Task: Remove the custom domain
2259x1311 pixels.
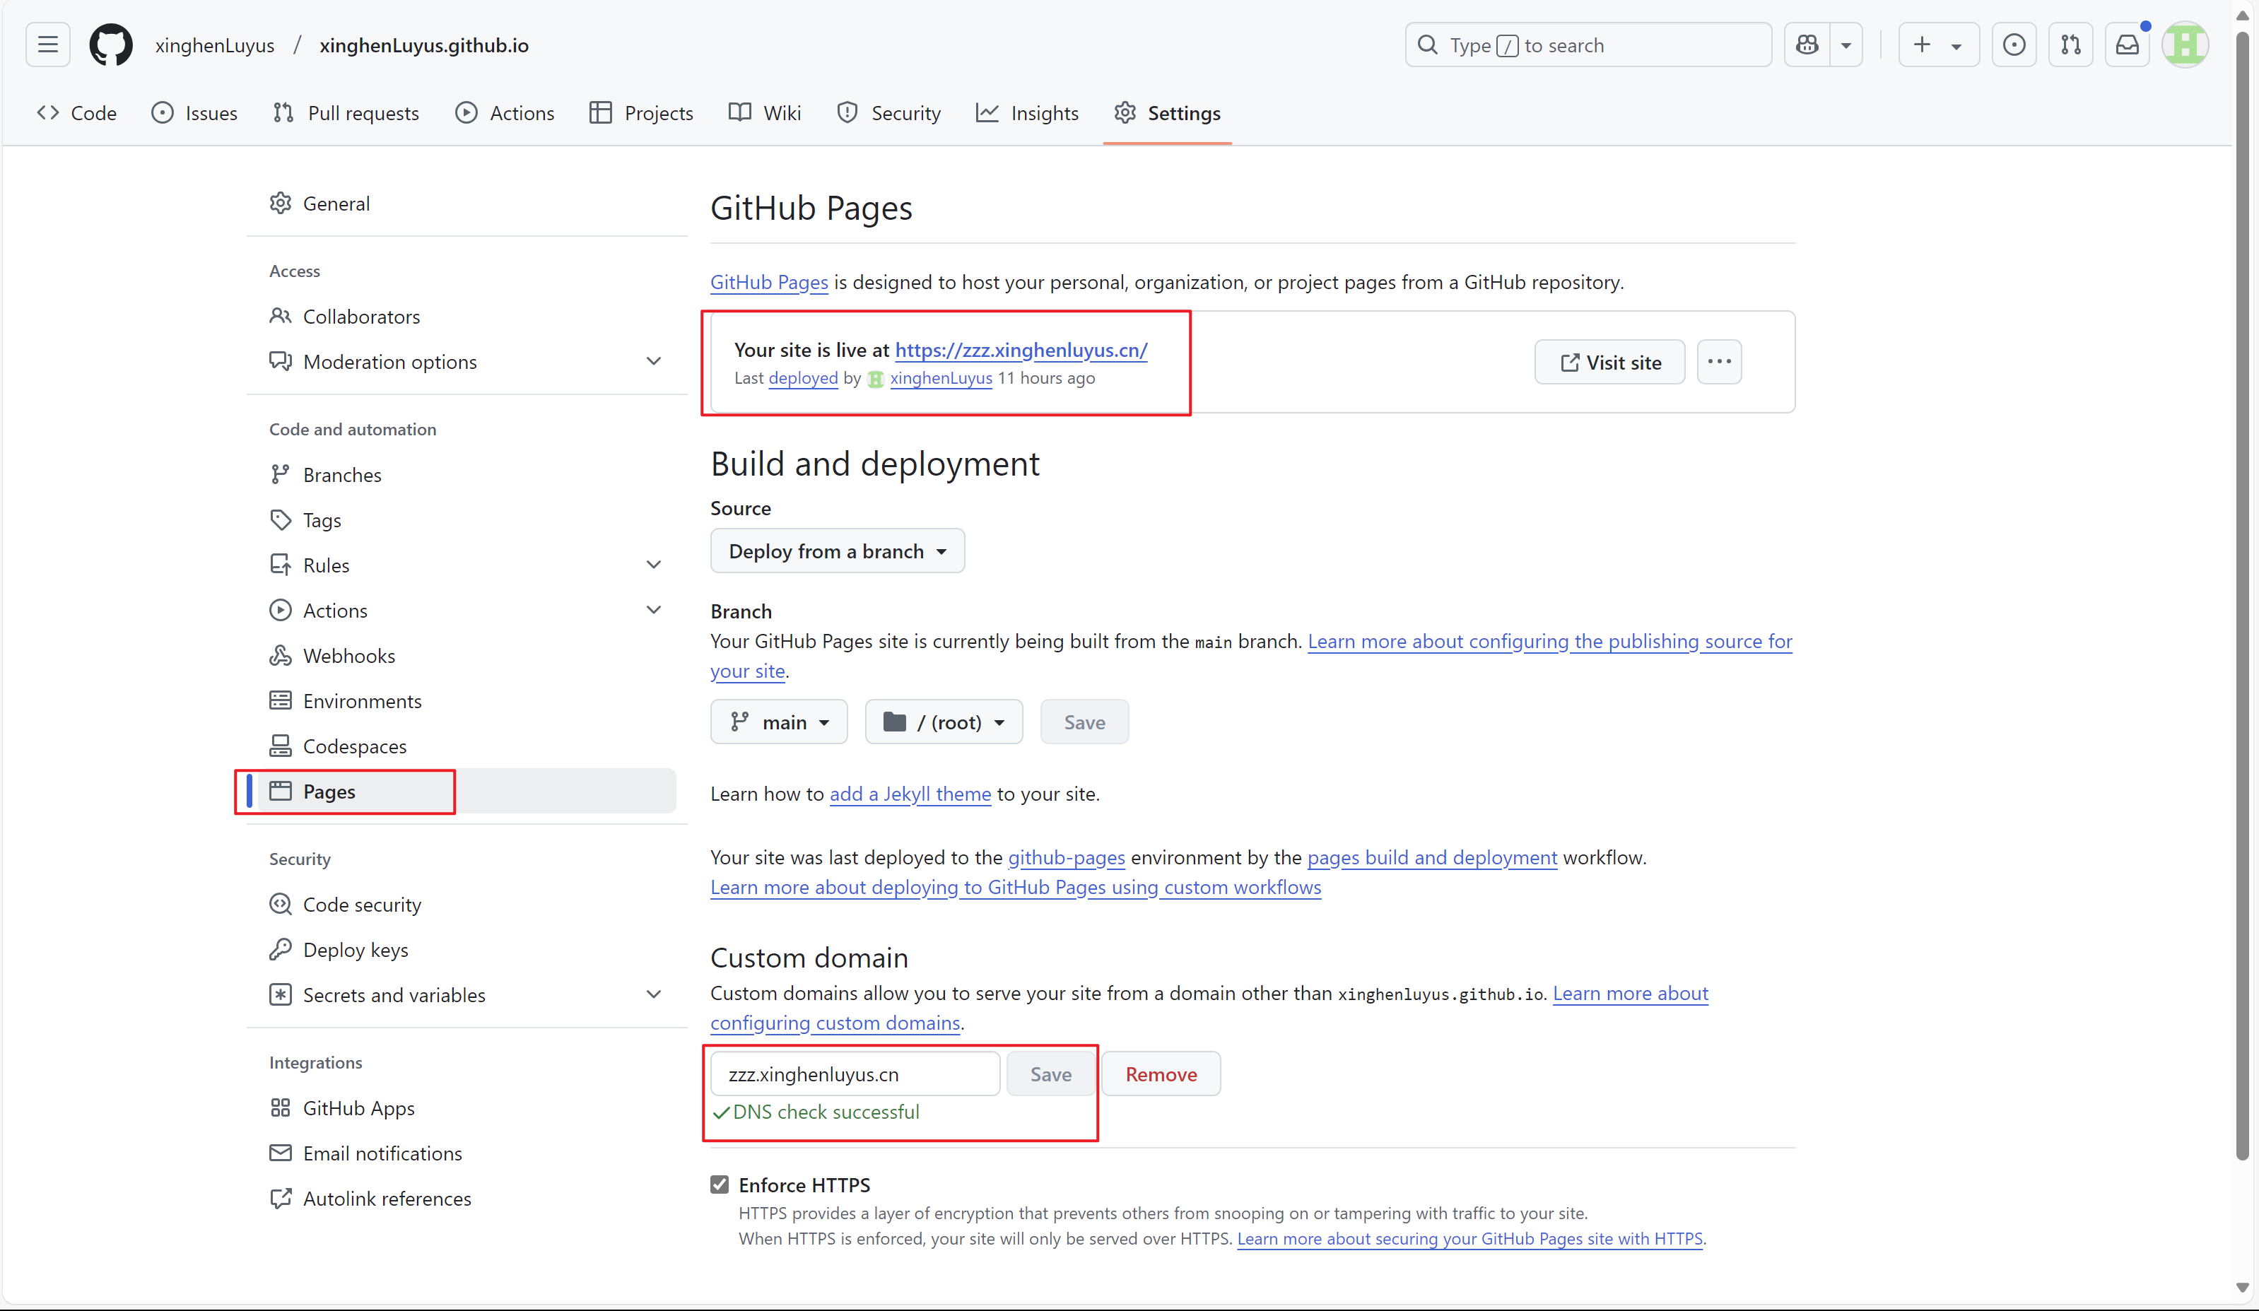Action: [x=1160, y=1074]
